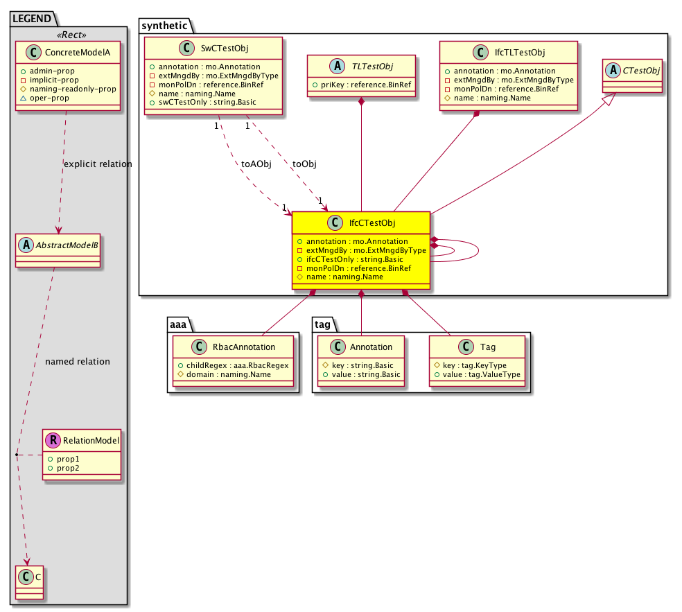Select the aaa package tab
Screen dimensions: 682x612
point(180,324)
